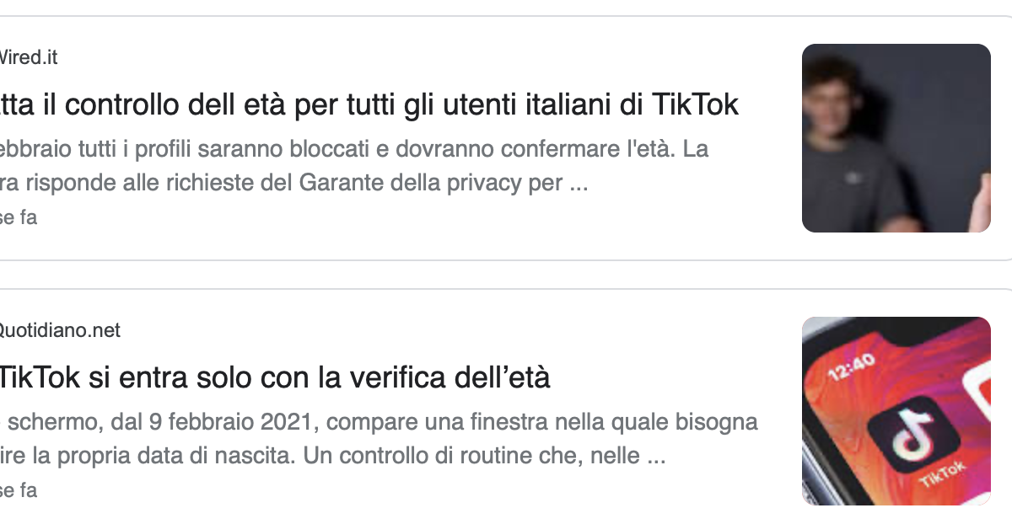
Task: Click the timestamp under the Wired article snippet
Action: click(x=19, y=217)
